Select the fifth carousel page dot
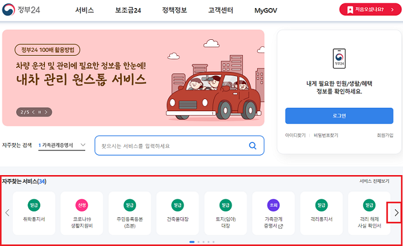The image size is (403, 246). point(214,242)
